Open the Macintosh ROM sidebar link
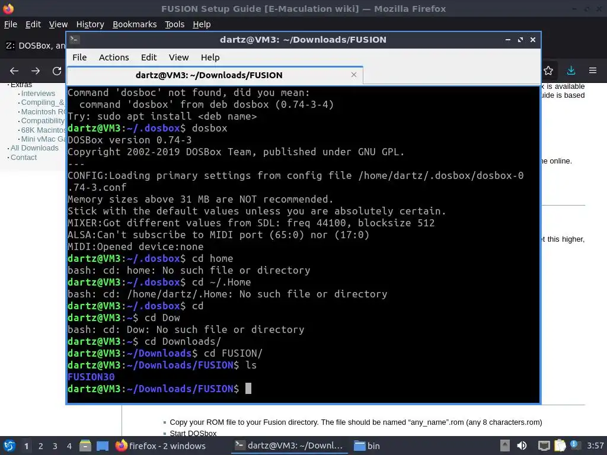Viewport: 607px width, 455px height. [43, 111]
